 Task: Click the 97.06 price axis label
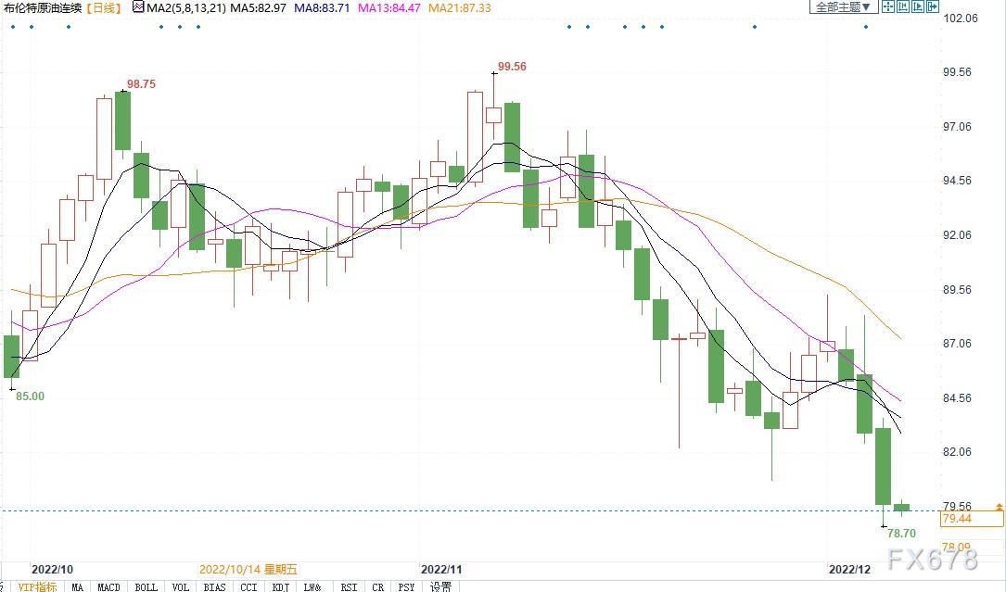click(957, 126)
